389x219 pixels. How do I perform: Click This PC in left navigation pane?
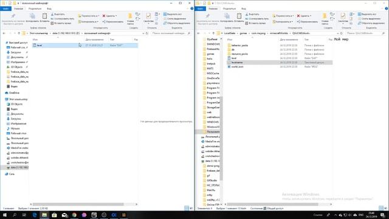click(x=16, y=99)
